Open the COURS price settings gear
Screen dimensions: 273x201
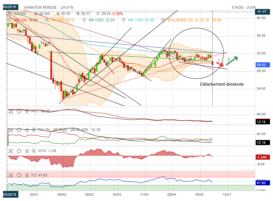click(x=9, y=13)
